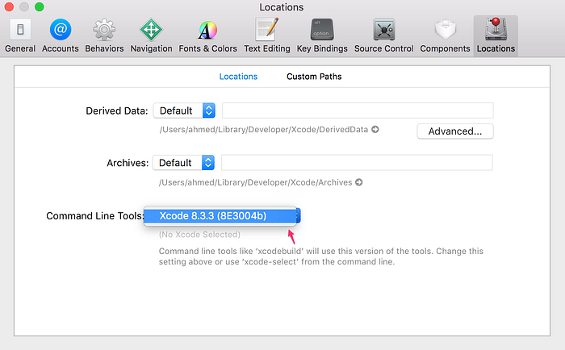Open the General preferences pane
The width and height of the screenshot is (565, 350).
20,36
